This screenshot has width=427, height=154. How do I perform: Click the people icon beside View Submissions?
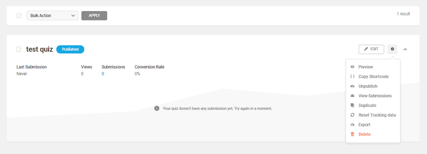[352, 96]
